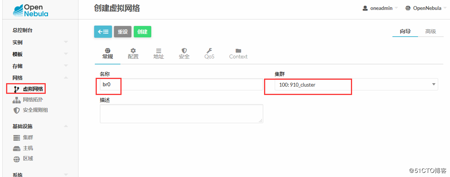This screenshot has width=450, height=177.
Task: Open the oneadmin user menu
Action: pyautogui.click(x=380, y=8)
